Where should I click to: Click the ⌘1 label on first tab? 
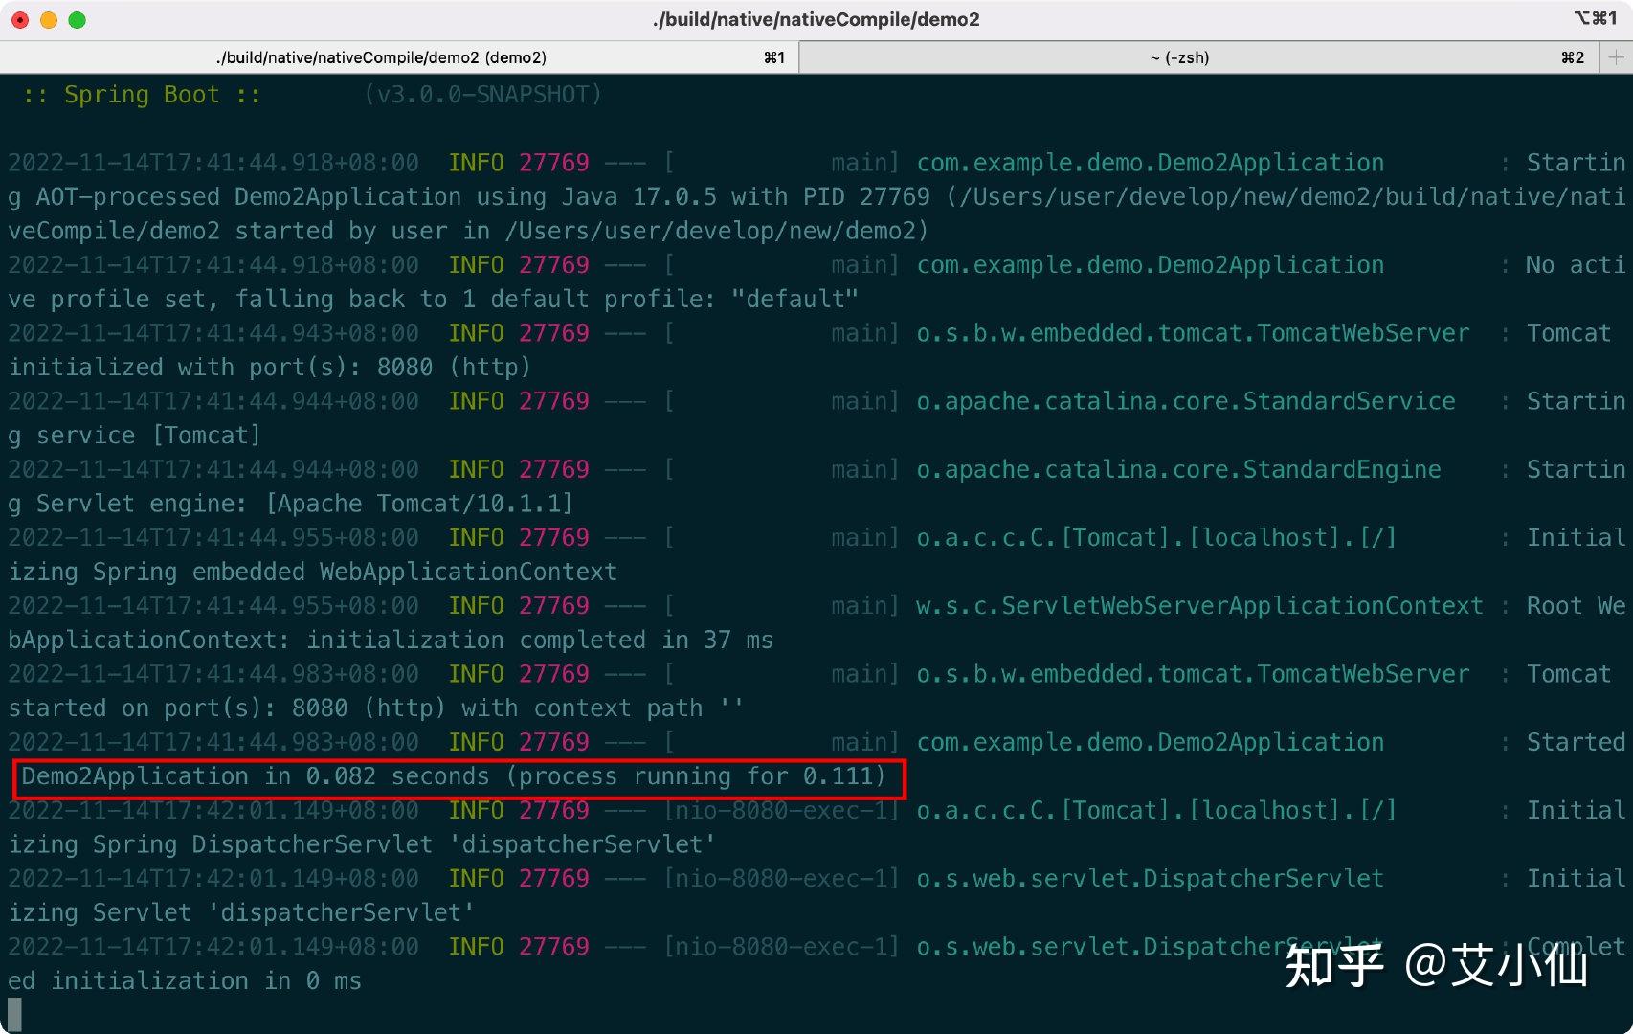pos(774,57)
